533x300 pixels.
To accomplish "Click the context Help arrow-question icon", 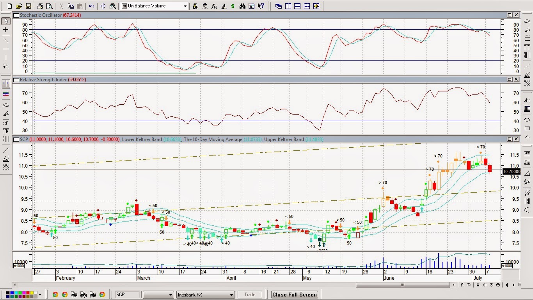I will (261, 6).
